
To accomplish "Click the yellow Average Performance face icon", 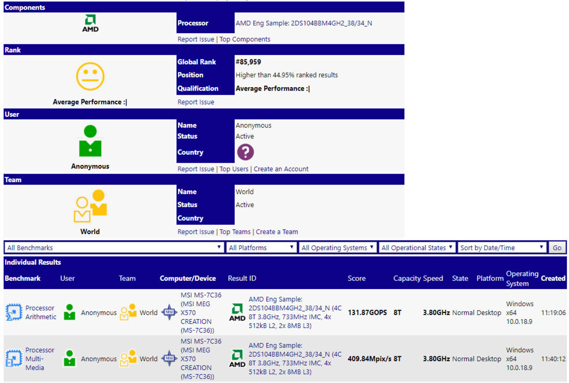I will [x=90, y=76].
